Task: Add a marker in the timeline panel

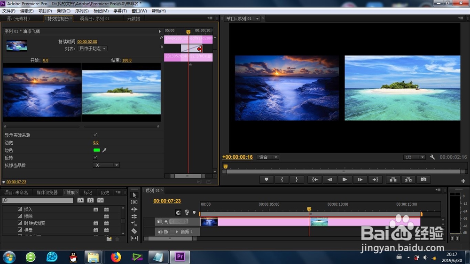Action: tap(194, 212)
